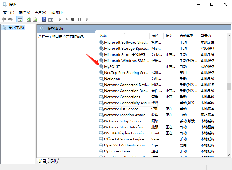Switch to the 标准 tab

[x=53, y=161]
